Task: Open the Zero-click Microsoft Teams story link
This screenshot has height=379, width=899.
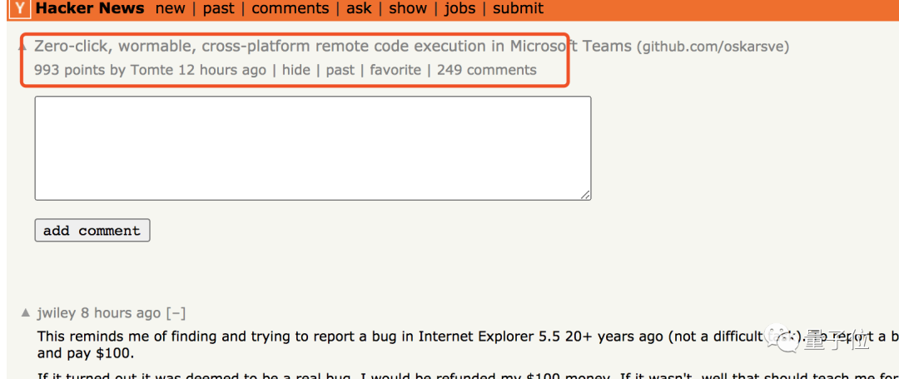Action: coord(333,47)
